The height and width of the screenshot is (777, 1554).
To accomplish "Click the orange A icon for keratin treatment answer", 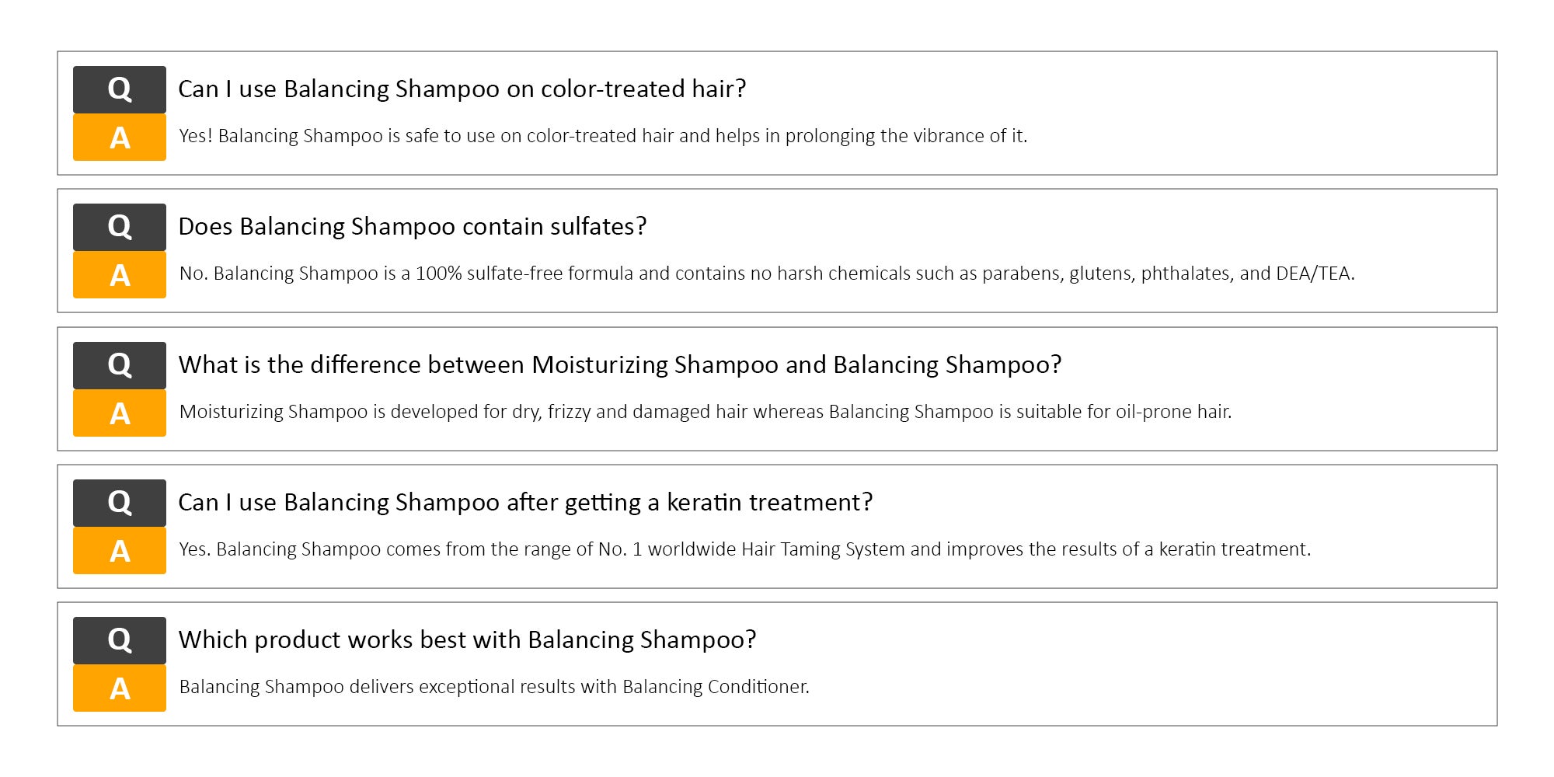I will [120, 551].
